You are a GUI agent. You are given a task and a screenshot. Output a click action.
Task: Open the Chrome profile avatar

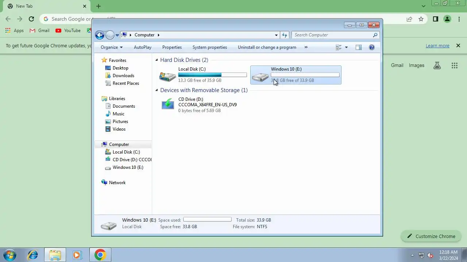point(447,19)
